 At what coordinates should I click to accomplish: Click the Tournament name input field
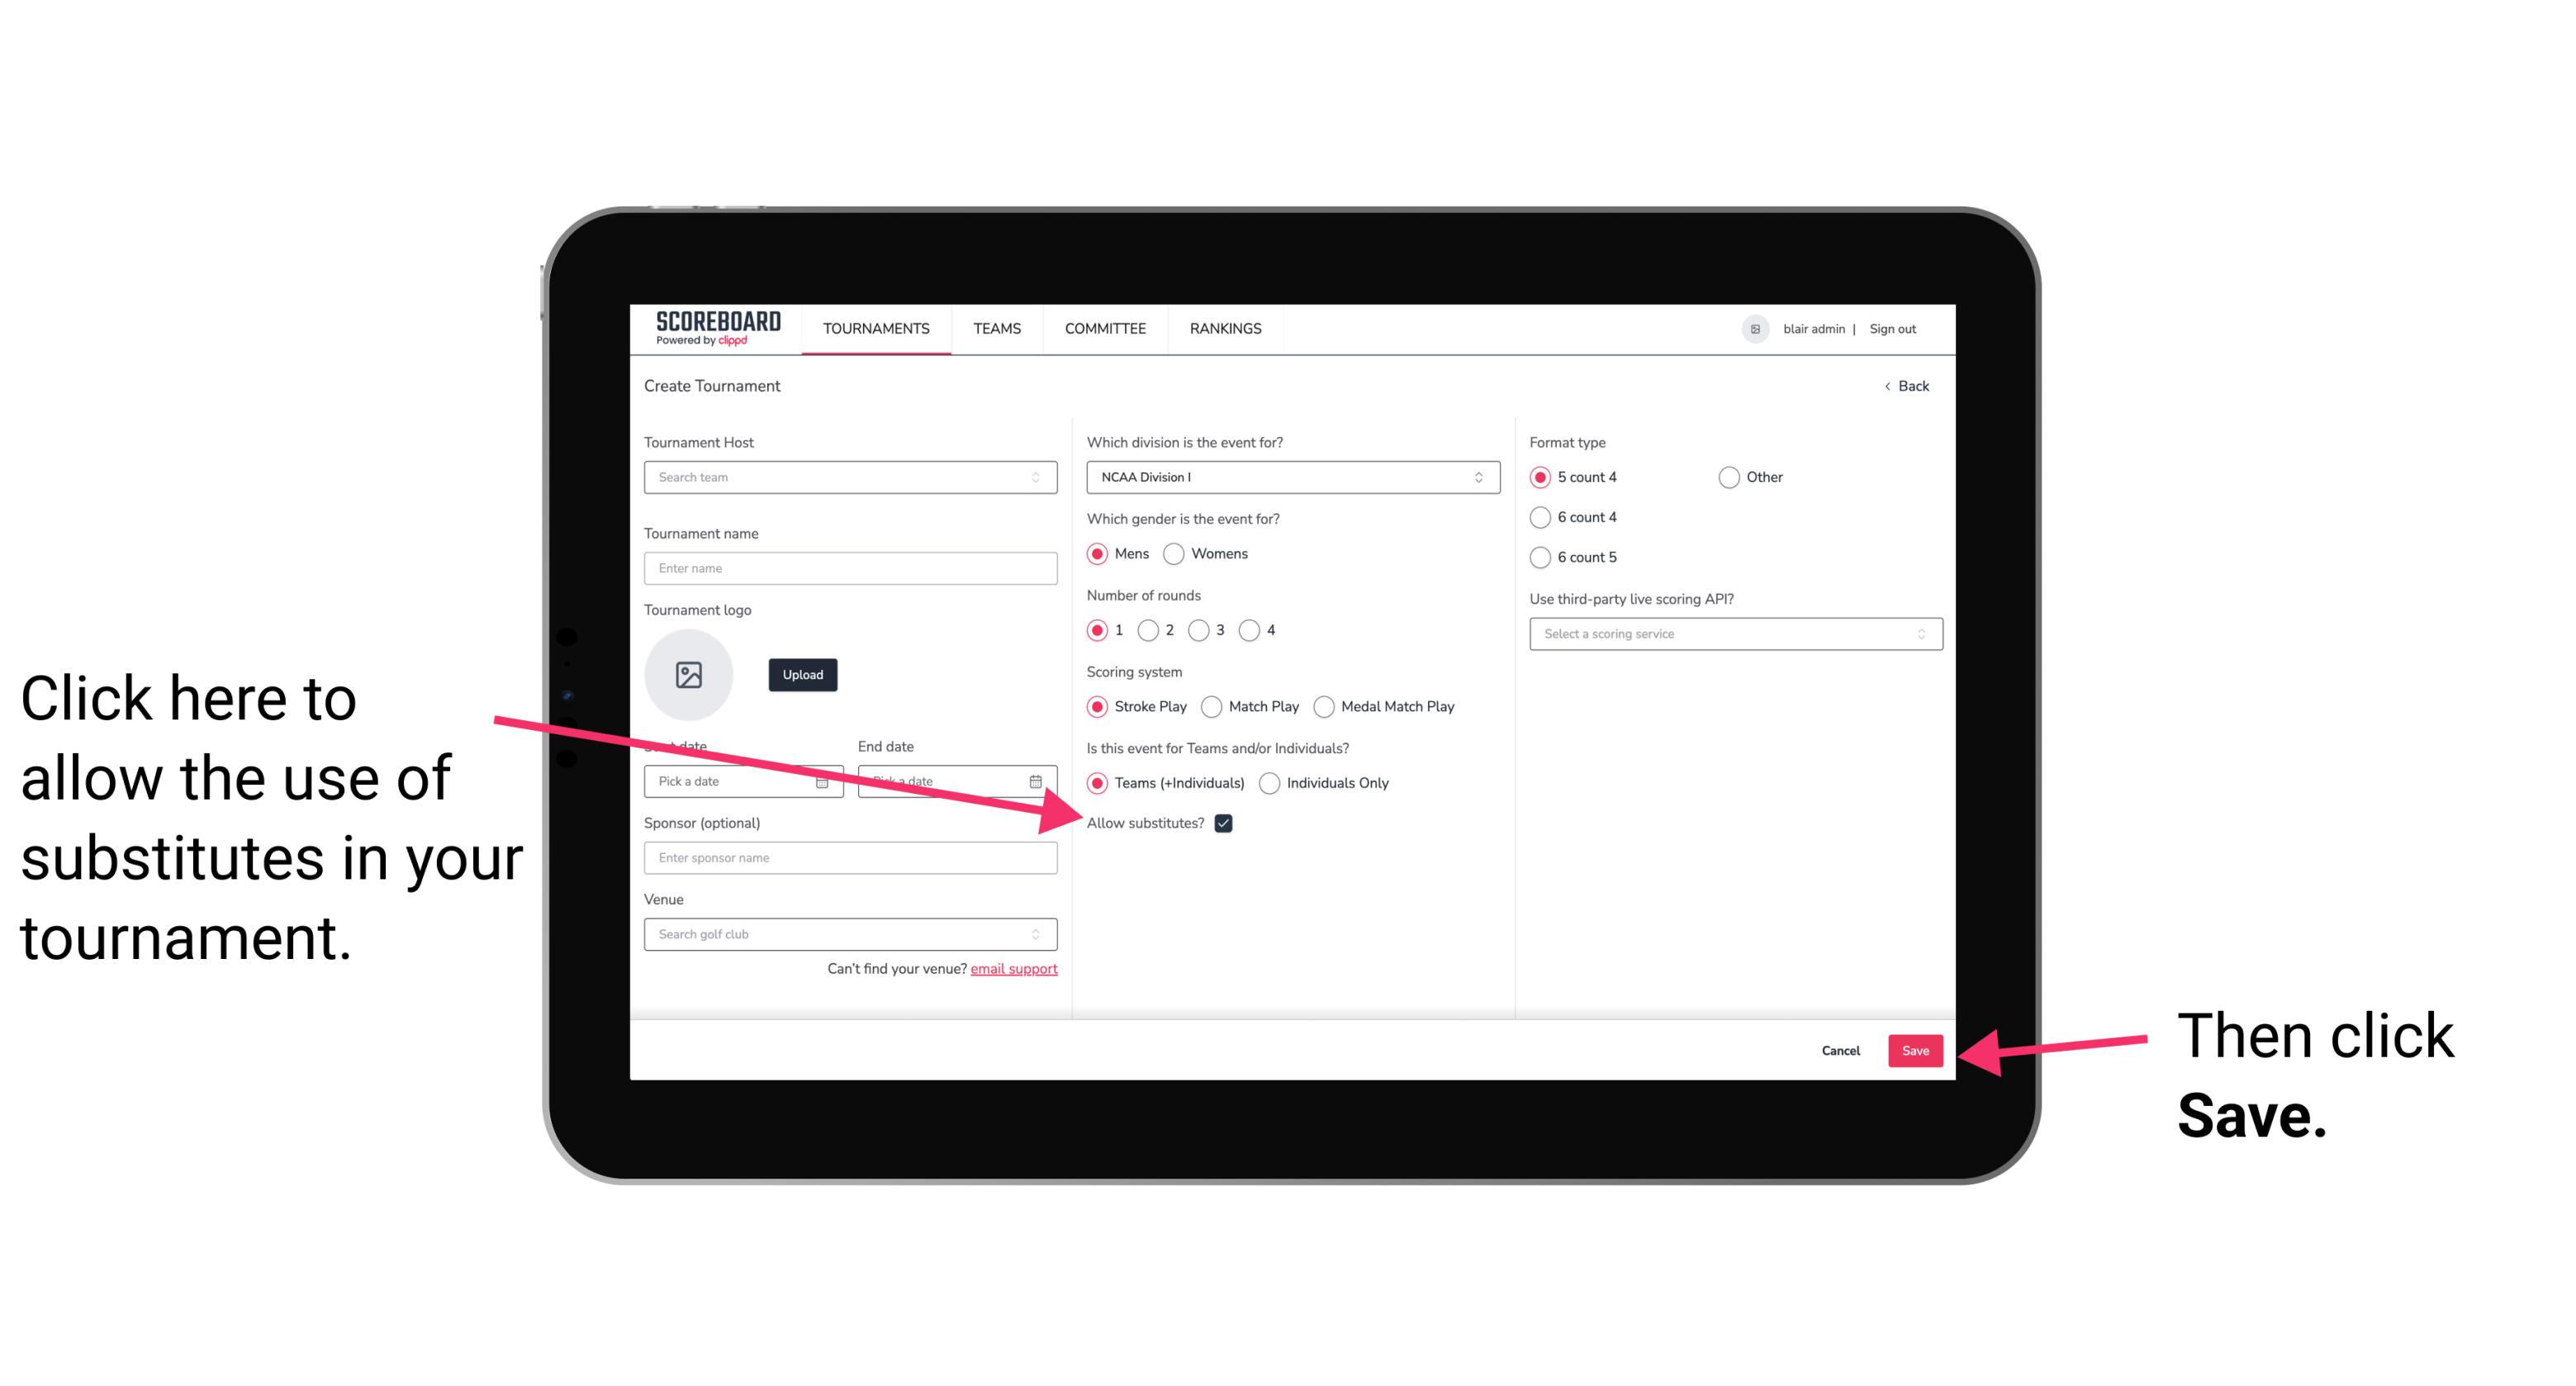pos(852,567)
